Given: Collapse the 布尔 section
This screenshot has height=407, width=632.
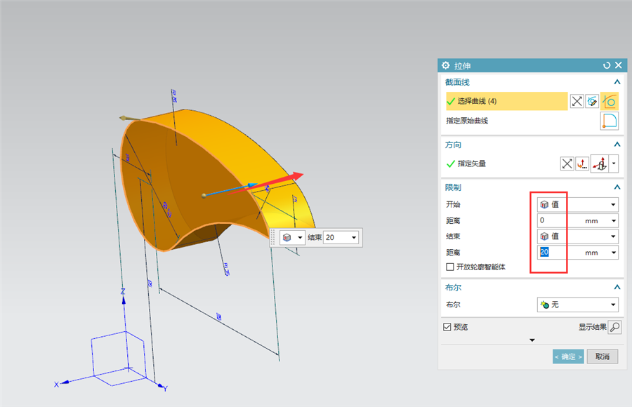Looking at the screenshot, I should [x=617, y=287].
